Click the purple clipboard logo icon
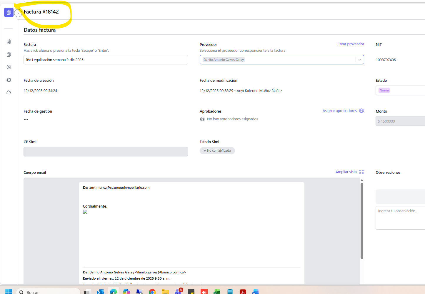 tap(9, 12)
